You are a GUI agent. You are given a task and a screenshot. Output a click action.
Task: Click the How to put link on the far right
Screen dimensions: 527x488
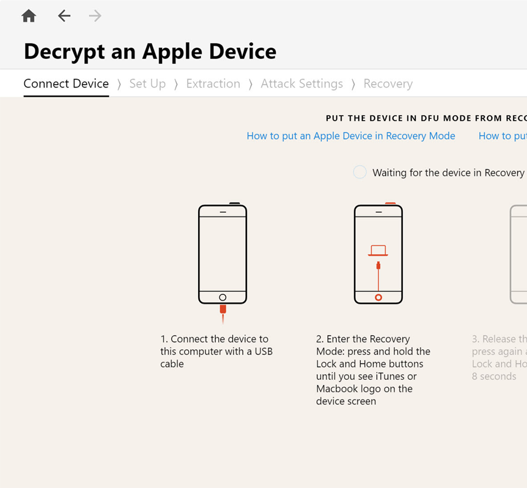pyautogui.click(x=501, y=136)
